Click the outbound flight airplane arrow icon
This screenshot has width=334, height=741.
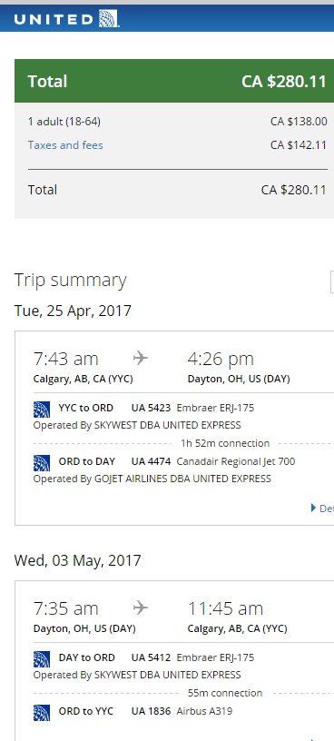pos(141,358)
